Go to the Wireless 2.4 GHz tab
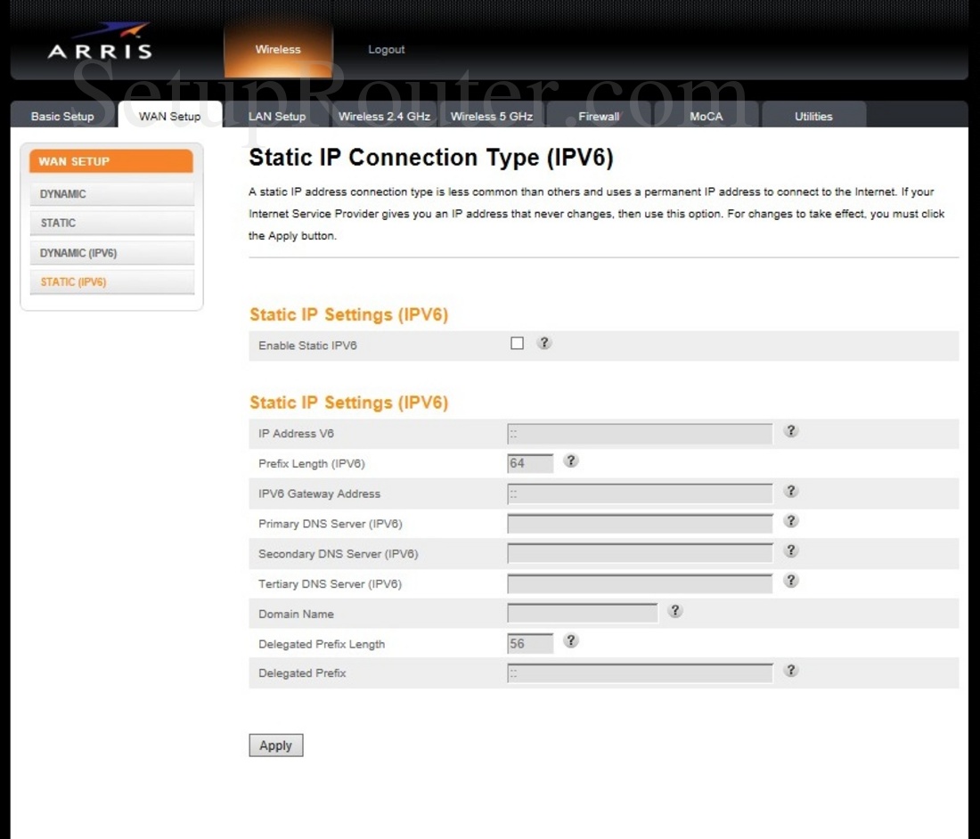 tap(384, 116)
